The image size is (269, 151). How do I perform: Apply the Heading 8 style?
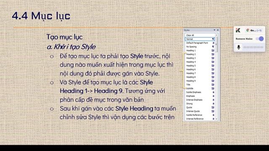200,77
